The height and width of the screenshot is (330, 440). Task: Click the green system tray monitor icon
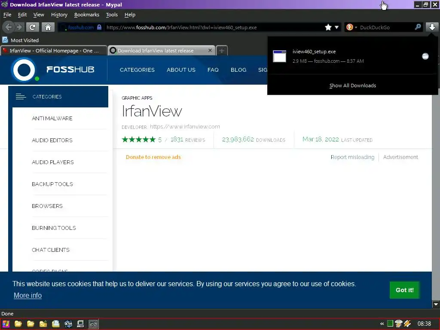(390, 324)
